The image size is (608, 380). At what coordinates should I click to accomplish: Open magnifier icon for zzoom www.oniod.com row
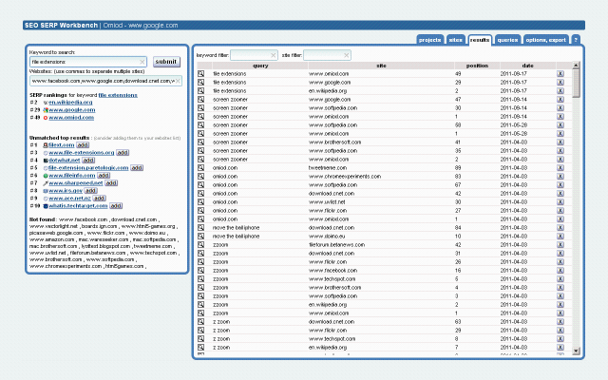200,313
